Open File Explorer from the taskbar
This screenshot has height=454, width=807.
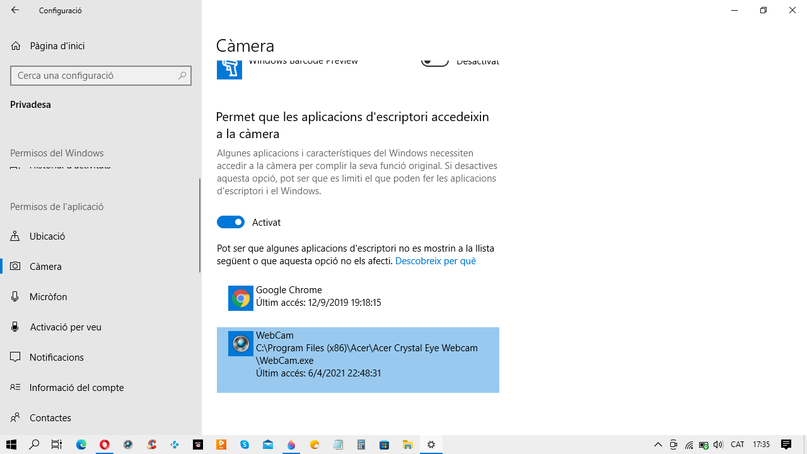tap(408, 445)
